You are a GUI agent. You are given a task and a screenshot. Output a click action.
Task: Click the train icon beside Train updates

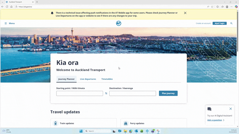click(x=55, y=123)
